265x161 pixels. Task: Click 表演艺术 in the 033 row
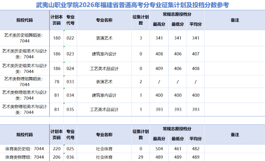coord(104,82)
